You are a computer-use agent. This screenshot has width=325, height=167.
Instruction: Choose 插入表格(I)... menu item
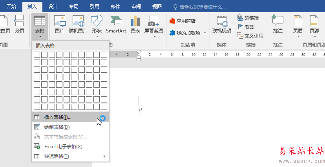(71, 117)
